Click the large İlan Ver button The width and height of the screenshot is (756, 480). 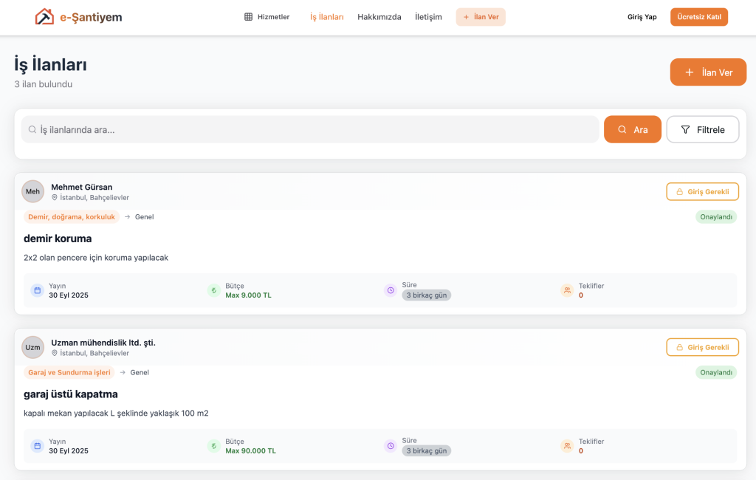(x=708, y=72)
